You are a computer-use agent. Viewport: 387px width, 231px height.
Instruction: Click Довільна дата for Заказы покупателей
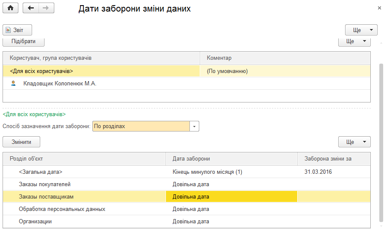coord(231,184)
